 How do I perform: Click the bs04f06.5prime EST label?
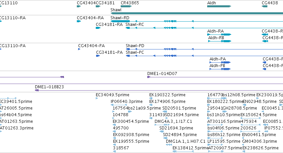point(223,128)
